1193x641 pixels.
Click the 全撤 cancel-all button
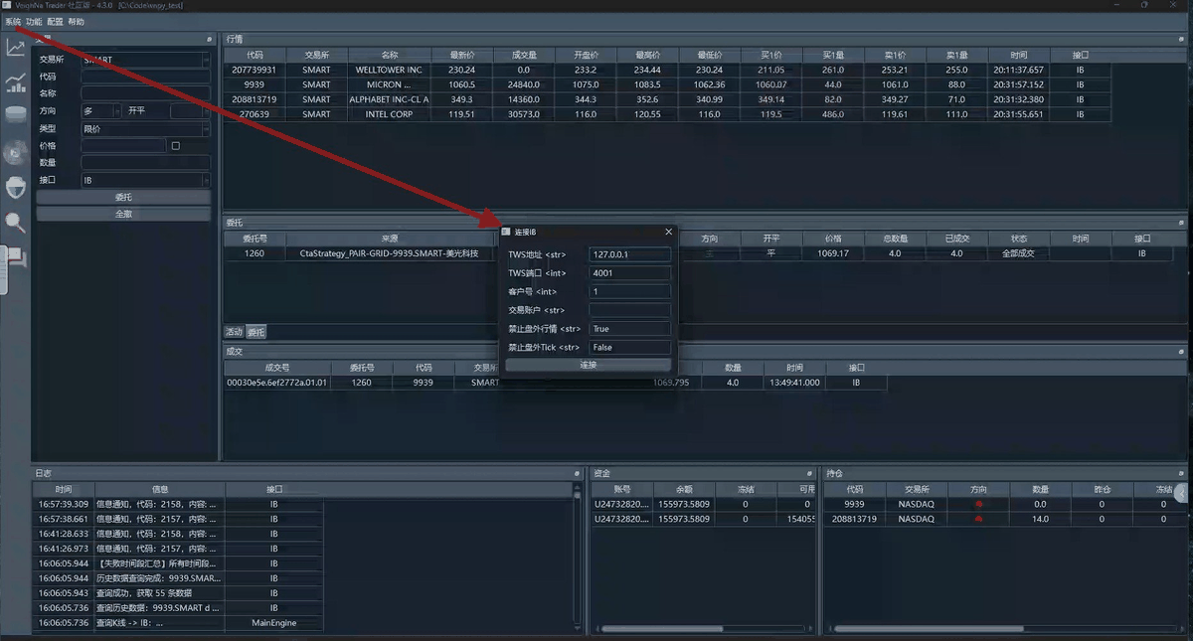pyautogui.click(x=123, y=214)
